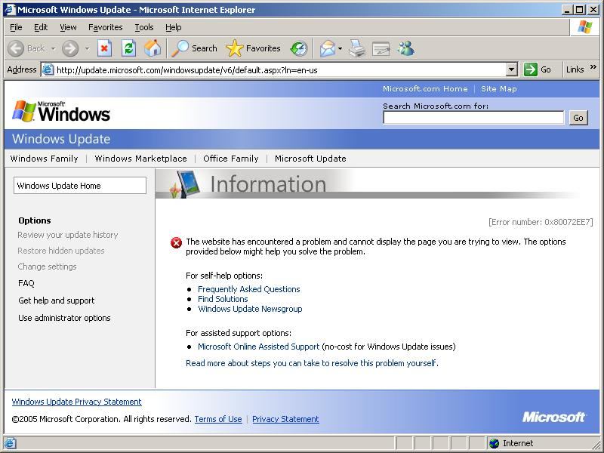
Task: Open the Edit menu
Action: pyautogui.click(x=41, y=27)
